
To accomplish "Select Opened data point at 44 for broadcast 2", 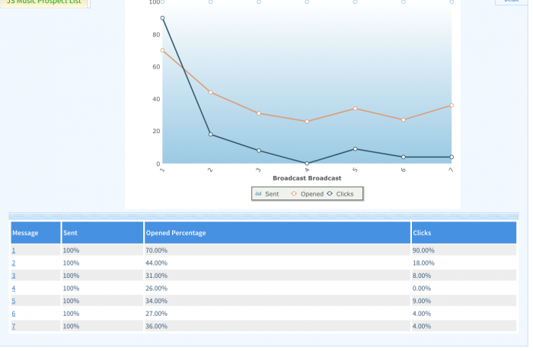I will point(212,93).
